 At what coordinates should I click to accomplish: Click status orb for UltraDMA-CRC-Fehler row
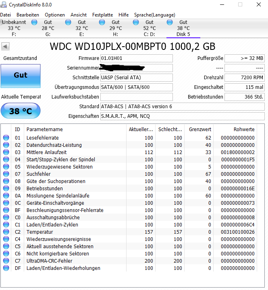6,261
